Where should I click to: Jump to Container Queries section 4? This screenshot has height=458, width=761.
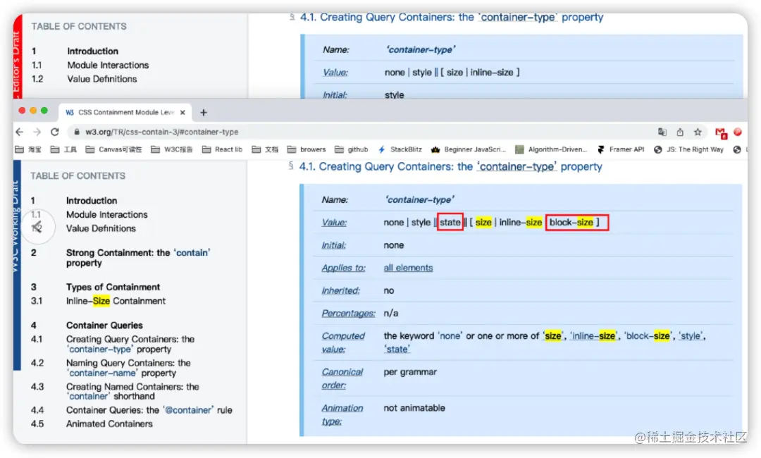(104, 325)
